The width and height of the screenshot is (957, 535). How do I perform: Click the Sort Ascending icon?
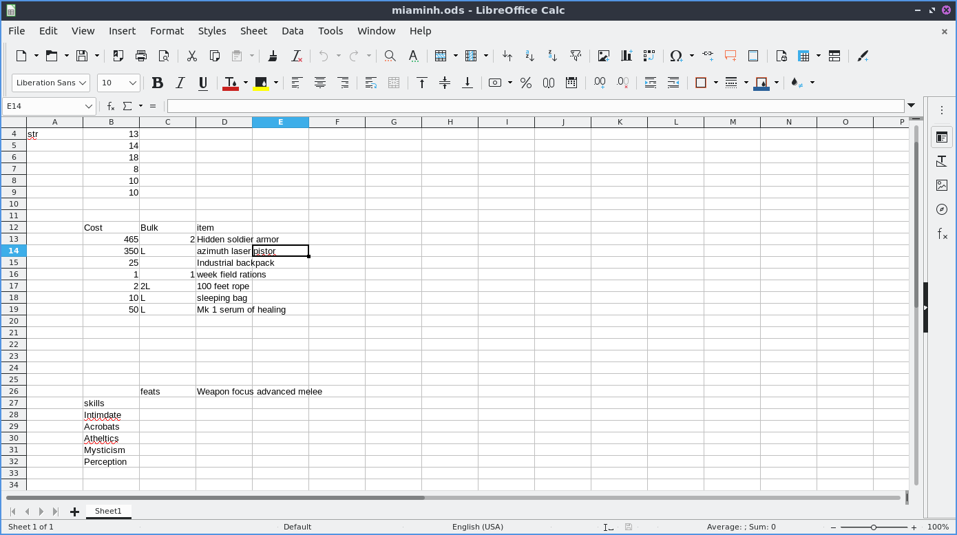tap(530, 56)
